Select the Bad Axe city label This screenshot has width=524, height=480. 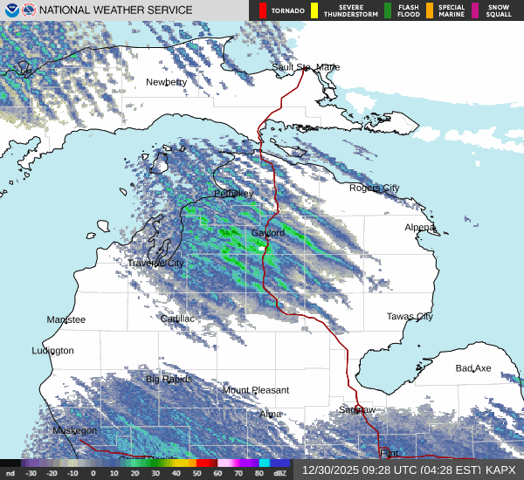point(473,368)
